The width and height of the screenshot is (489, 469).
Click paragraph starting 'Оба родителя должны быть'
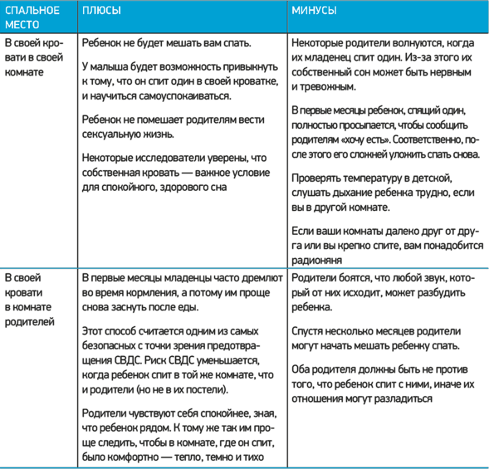coord(383,384)
